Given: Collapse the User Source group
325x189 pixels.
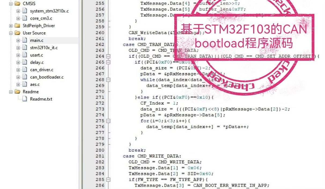Looking at the screenshot, I should coord(11,33).
